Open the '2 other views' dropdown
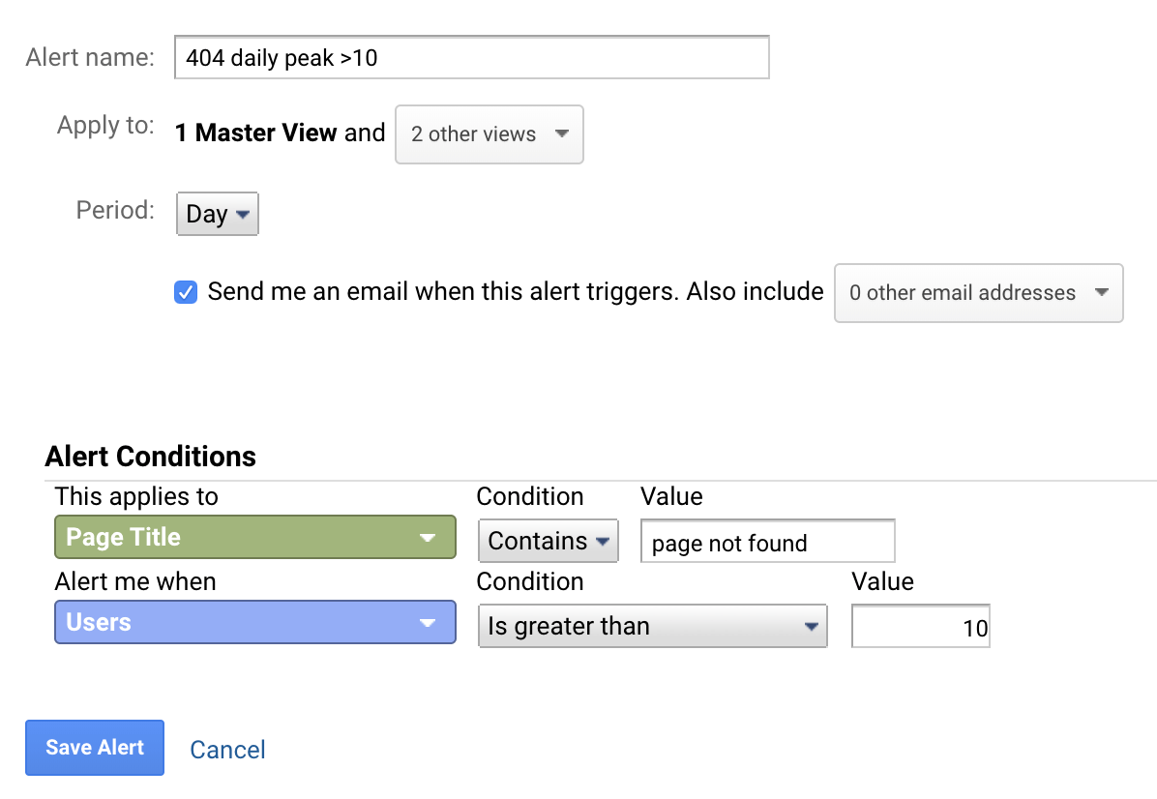This screenshot has width=1157, height=799. (489, 134)
